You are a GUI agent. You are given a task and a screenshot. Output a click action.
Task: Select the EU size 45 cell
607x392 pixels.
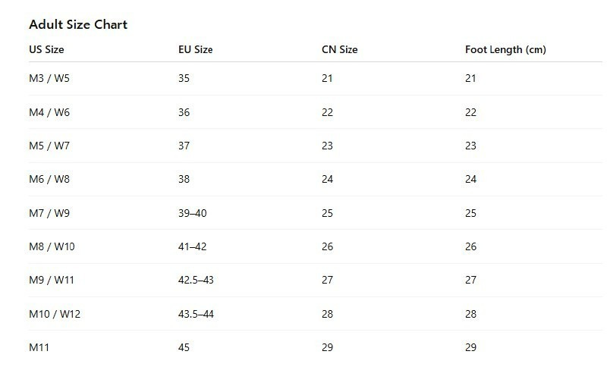click(x=184, y=347)
